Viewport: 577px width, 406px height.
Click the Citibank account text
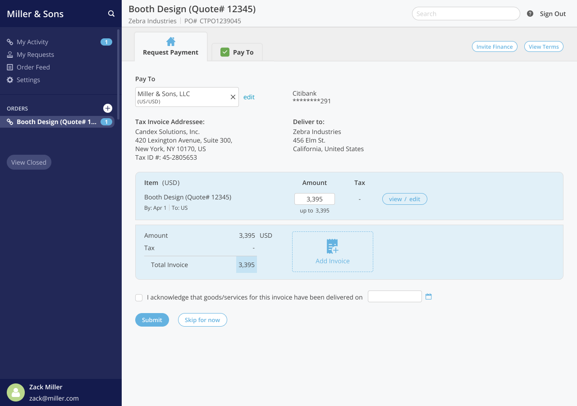305,93
